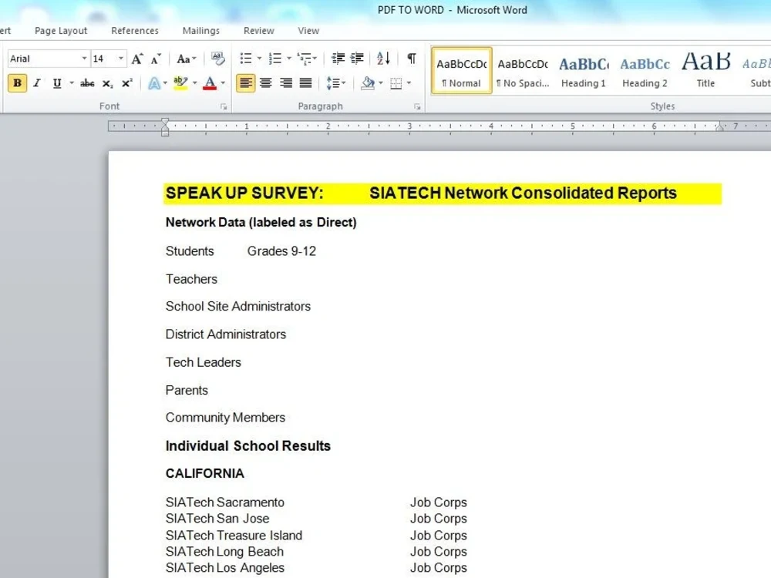Toggle Underline formatting button
This screenshot has height=578, width=771.
click(x=57, y=83)
